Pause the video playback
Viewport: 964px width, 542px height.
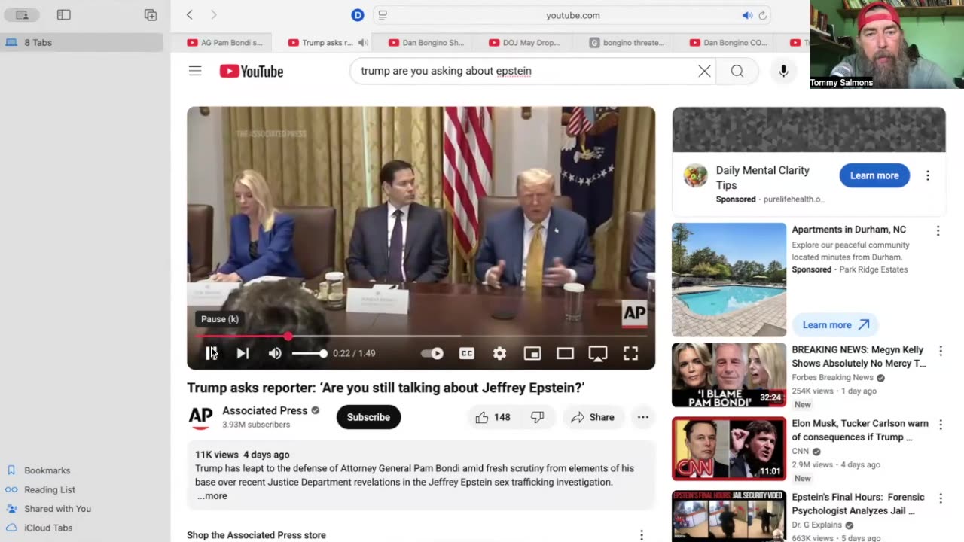[x=212, y=353]
